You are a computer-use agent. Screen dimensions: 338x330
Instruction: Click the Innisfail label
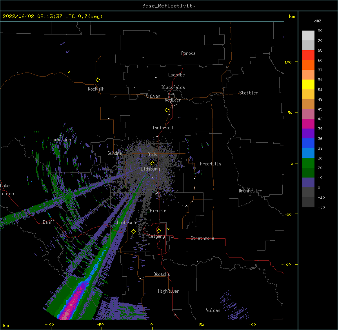pyautogui.click(x=163, y=128)
